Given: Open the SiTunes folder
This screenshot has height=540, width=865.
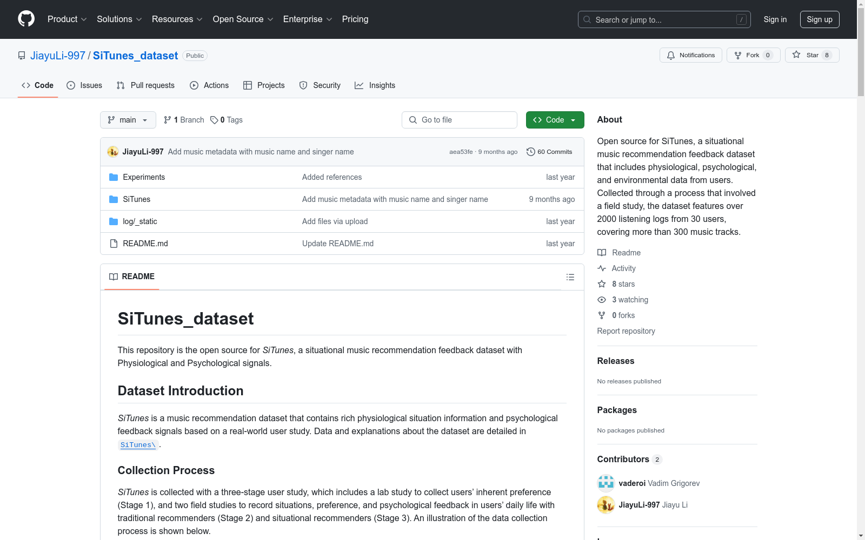Looking at the screenshot, I should [x=137, y=199].
